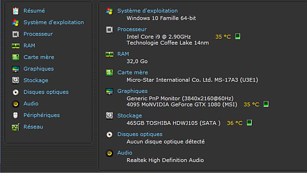Viewport: 307px width, 173px height.
Task: Follow the Processeur heading link in summary
Action: [132, 29]
